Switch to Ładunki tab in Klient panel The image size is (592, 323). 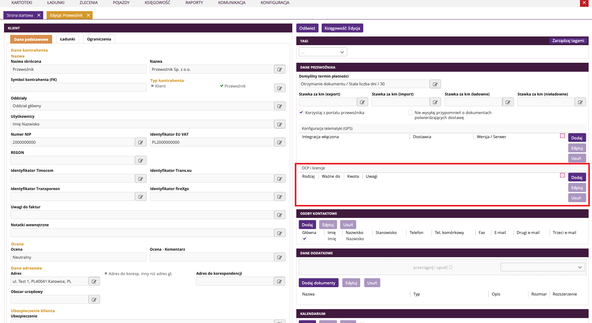coord(68,39)
